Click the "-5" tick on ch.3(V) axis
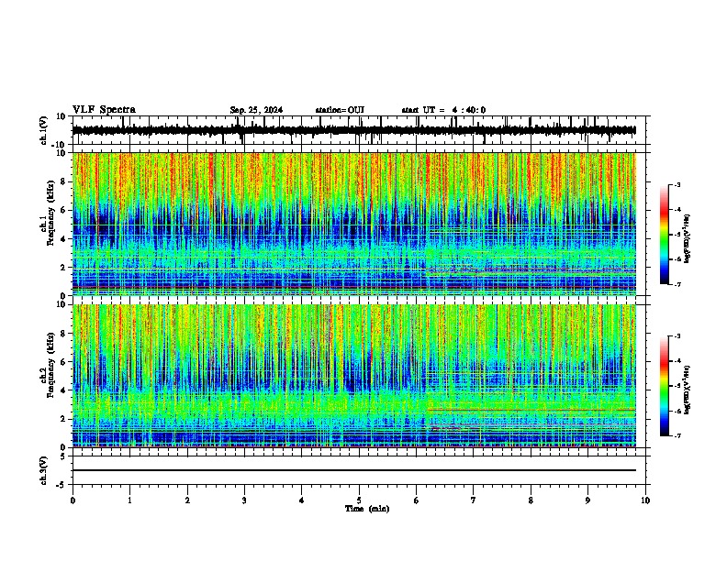727x561 pixels. (62, 485)
